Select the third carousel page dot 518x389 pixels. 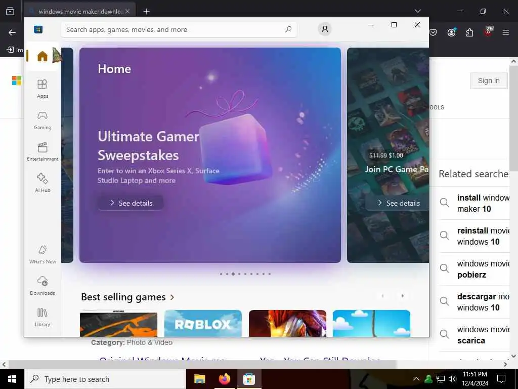[x=233, y=274]
